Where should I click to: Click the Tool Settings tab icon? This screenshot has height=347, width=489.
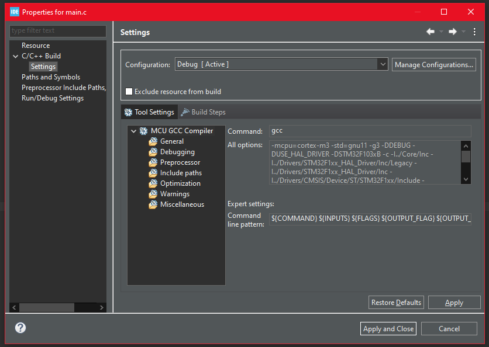click(x=128, y=112)
